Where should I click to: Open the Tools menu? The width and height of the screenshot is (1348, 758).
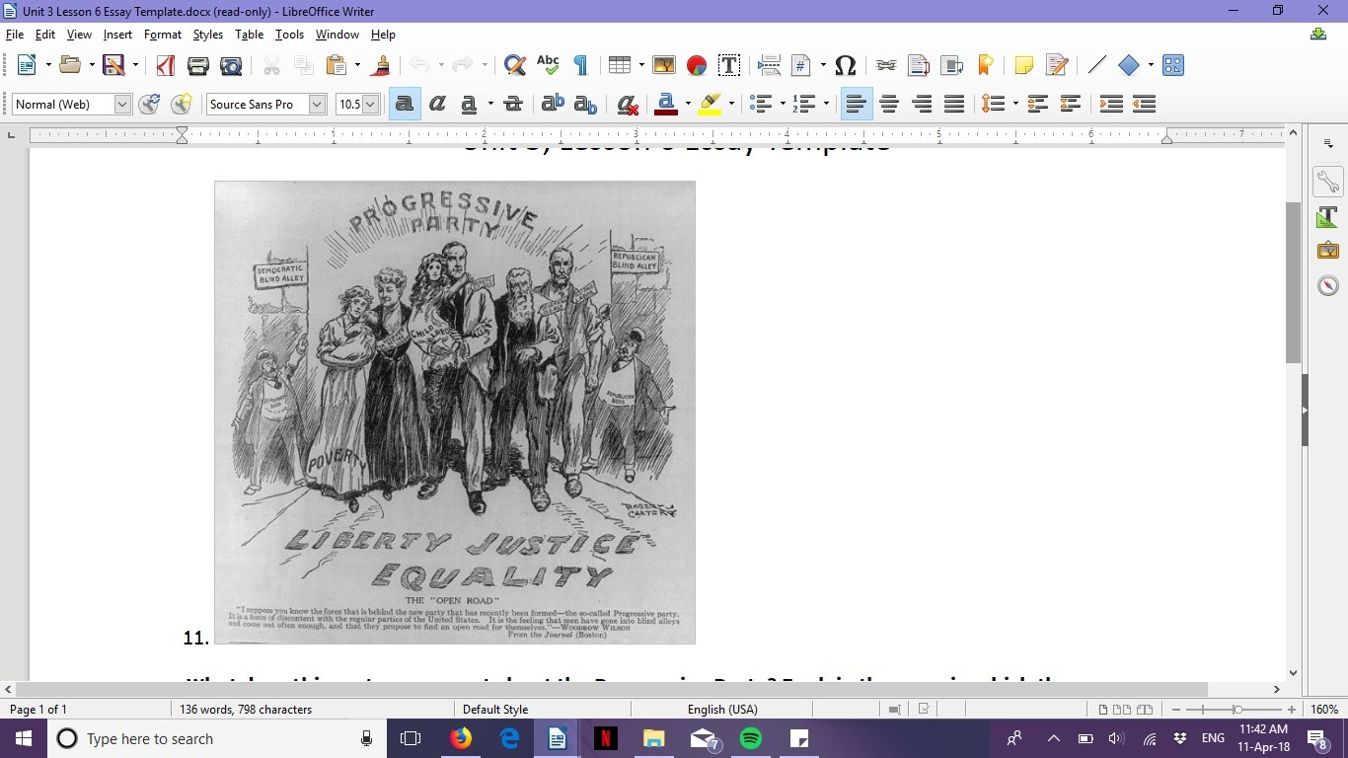289,35
